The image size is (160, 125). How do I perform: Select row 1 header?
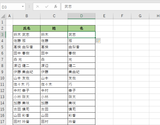click(3, 22)
